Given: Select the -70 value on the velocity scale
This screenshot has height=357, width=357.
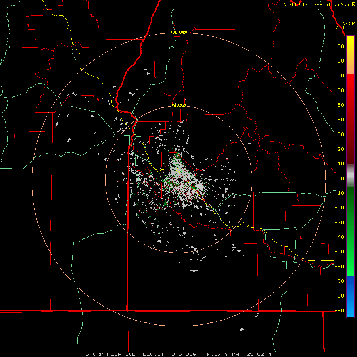Looking at the screenshot, I should (x=339, y=281).
